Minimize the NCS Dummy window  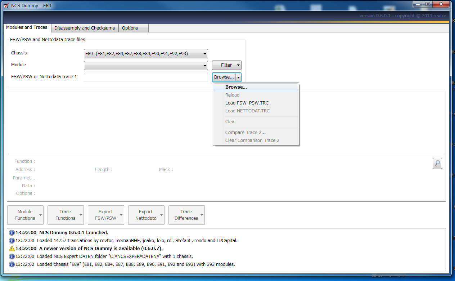coord(417,4)
